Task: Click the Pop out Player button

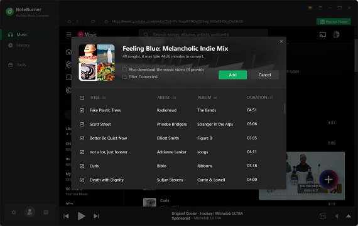Action: point(334,22)
